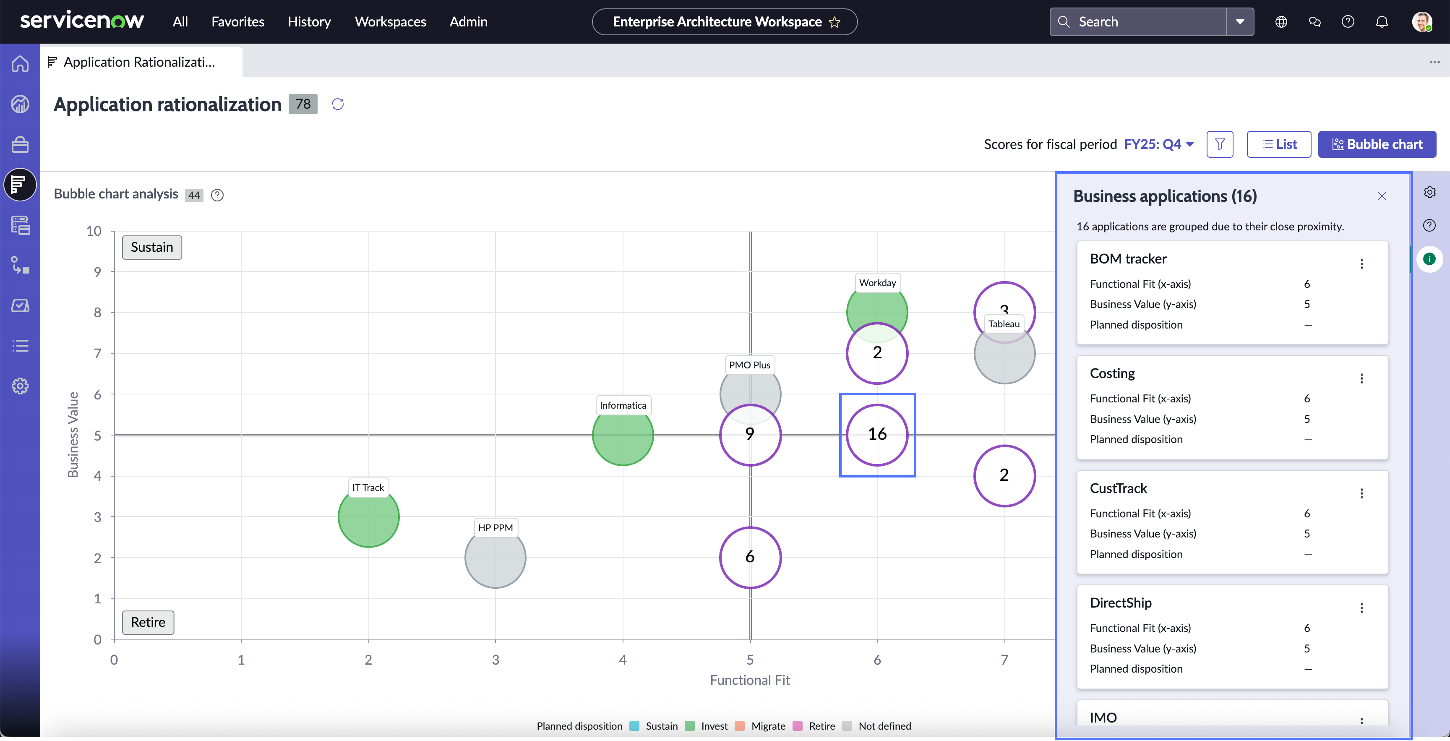The height and width of the screenshot is (741, 1450).
Task: Click the Retire quadrant label
Action: [148, 622]
